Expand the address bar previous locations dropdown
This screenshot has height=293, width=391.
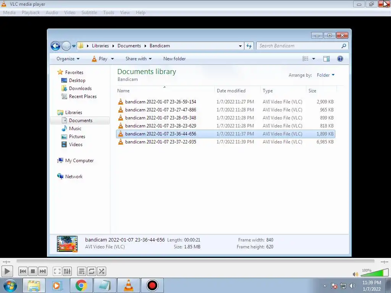coord(240,46)
